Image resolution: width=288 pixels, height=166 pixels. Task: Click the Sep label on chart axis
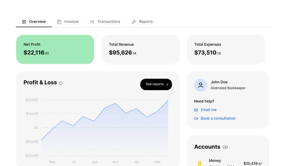[94, 162]
